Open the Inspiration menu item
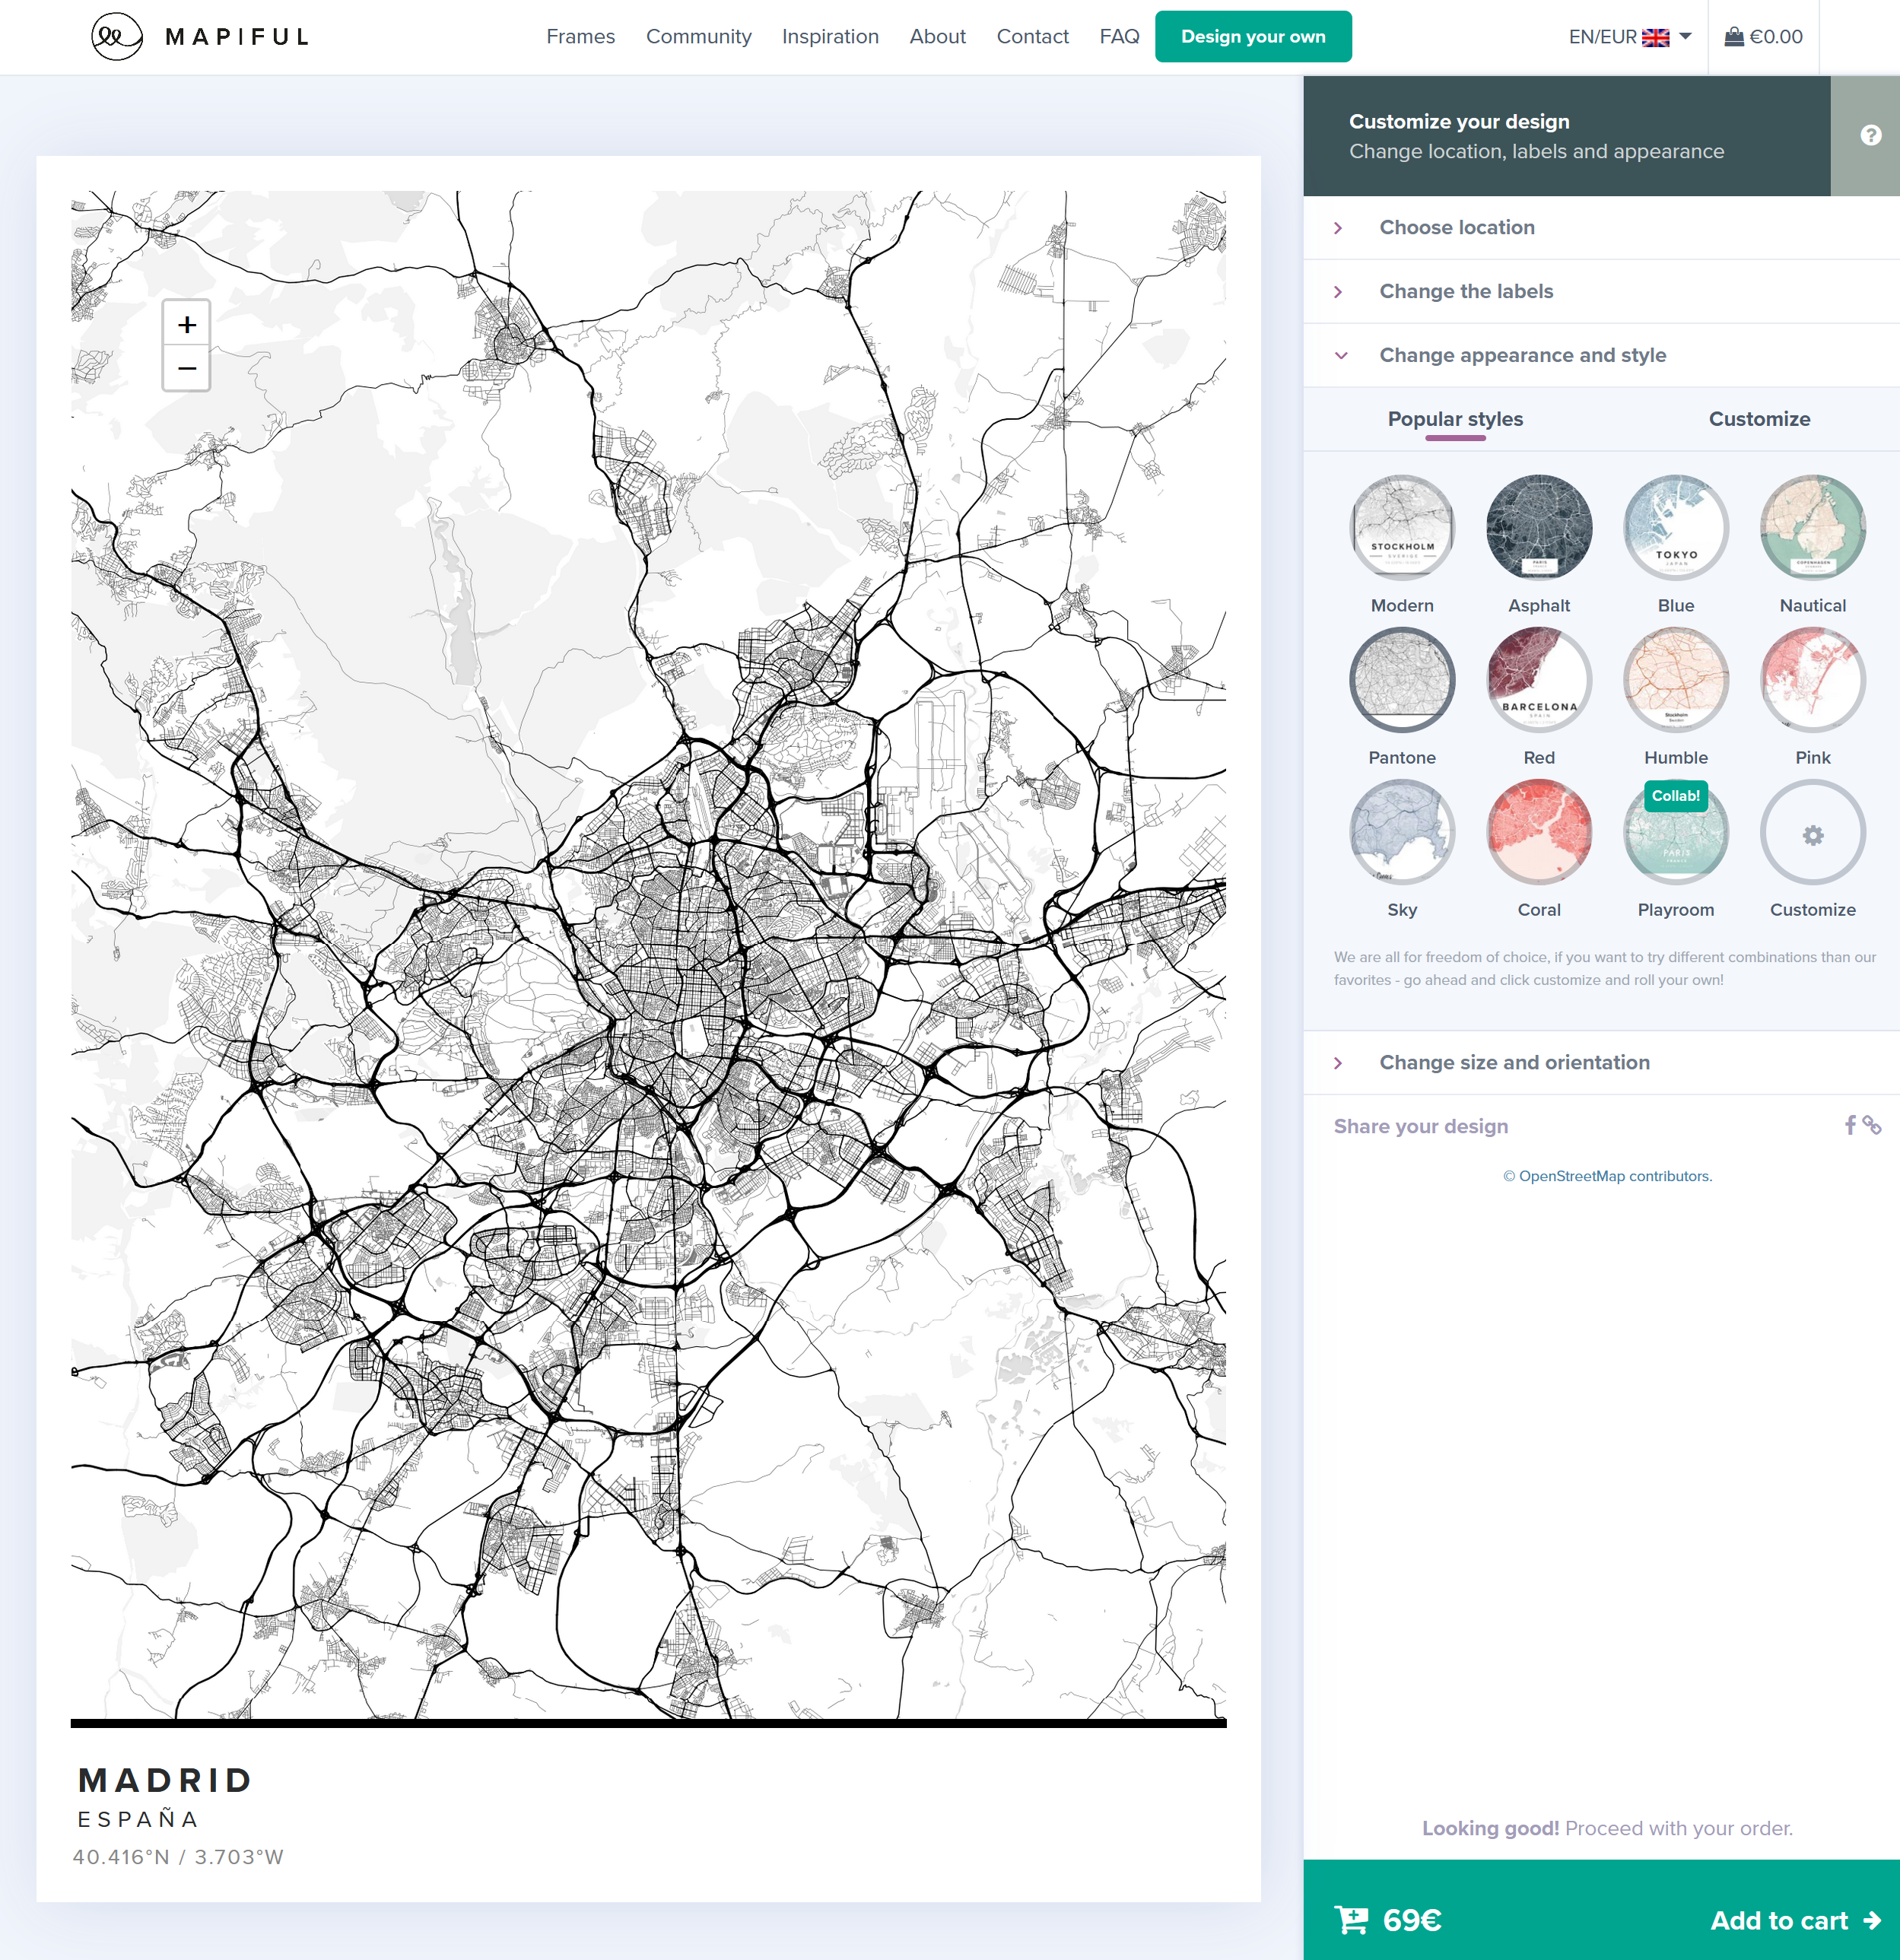1900x1960 pixels. coord(830,37)
